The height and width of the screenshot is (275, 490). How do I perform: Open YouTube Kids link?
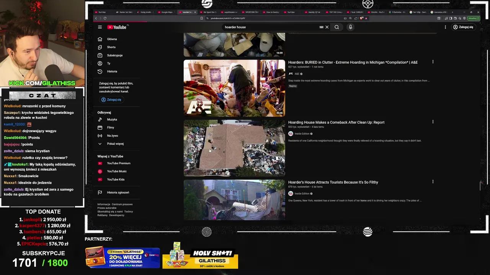coord(116,180)
